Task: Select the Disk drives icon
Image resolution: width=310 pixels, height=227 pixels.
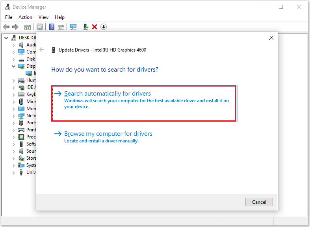Action: coord(21,60)
